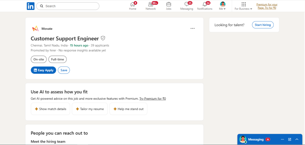Click Show match details
This screenshot has height=145, width=305.
(50, 109)
